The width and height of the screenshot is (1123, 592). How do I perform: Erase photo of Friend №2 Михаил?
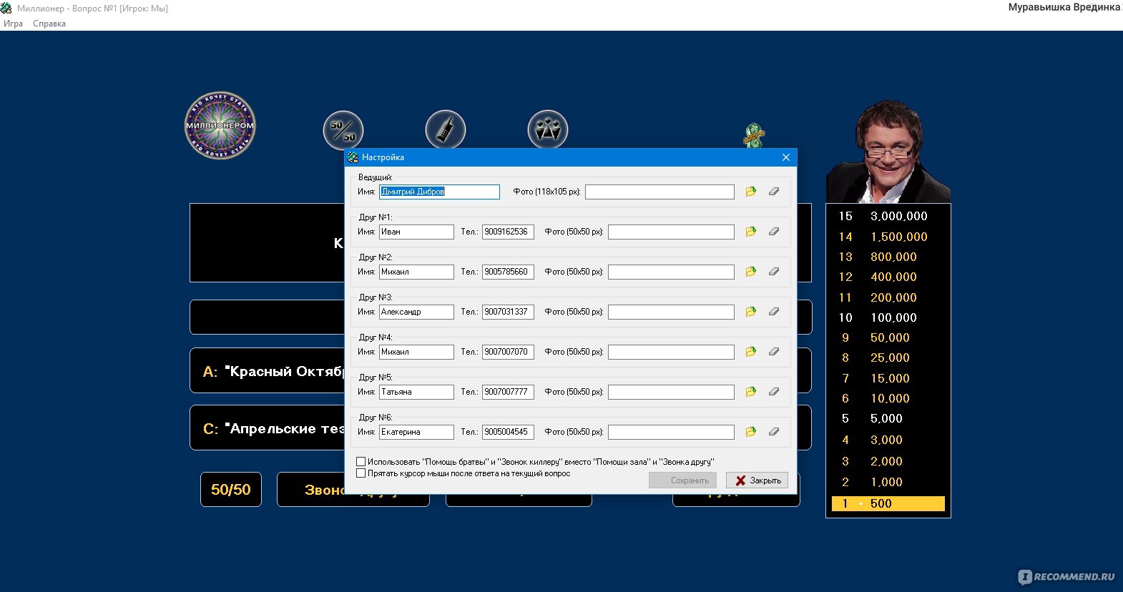pyautogui.click(x=774, y=272)
